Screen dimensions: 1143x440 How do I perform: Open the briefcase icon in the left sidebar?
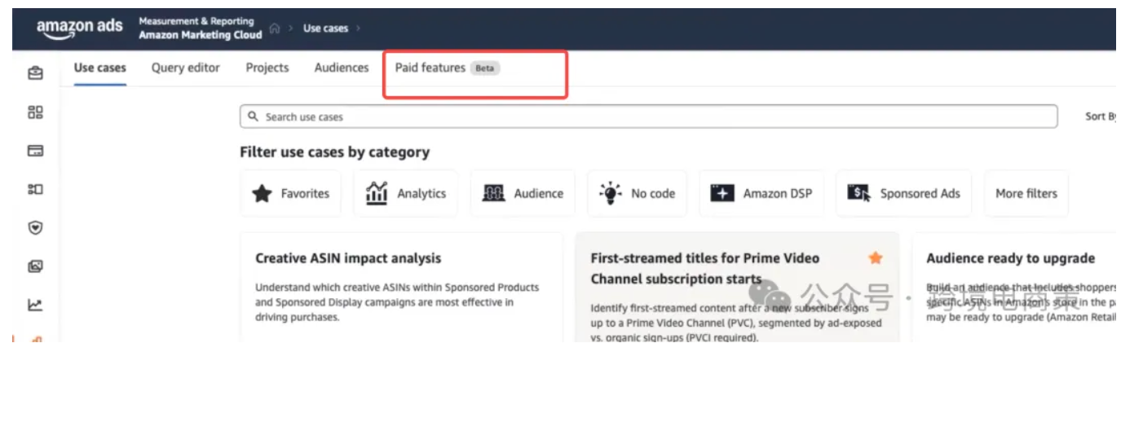tap(35, 73)
